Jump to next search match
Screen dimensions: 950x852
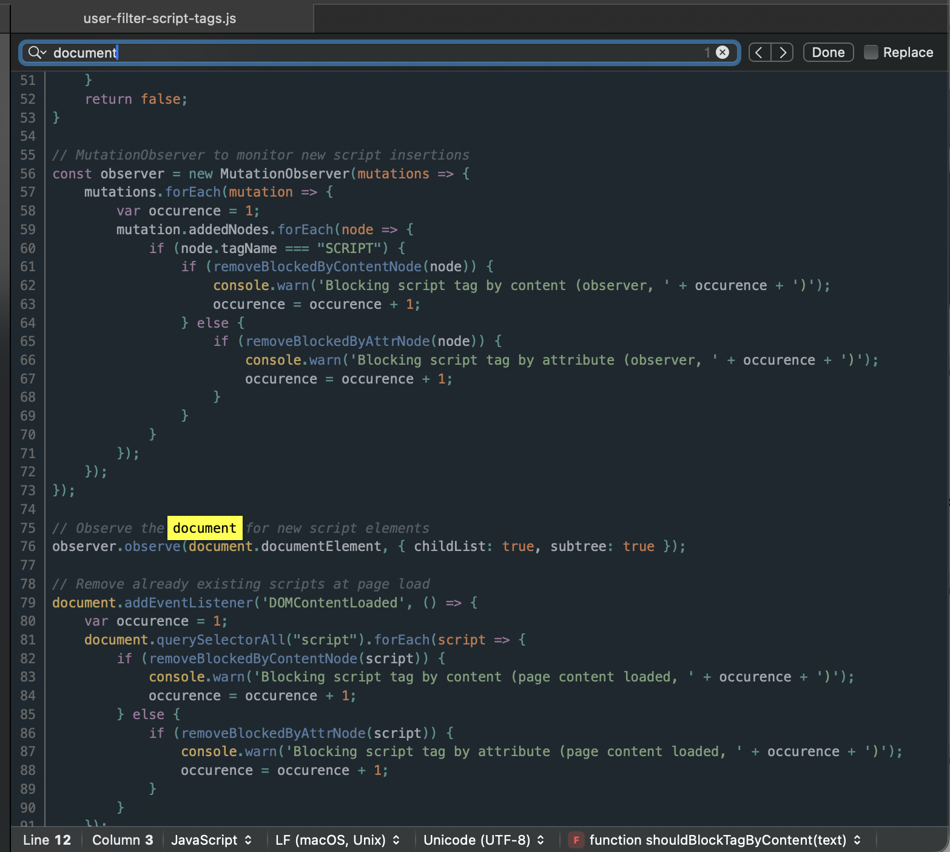(x=783, y=53)
